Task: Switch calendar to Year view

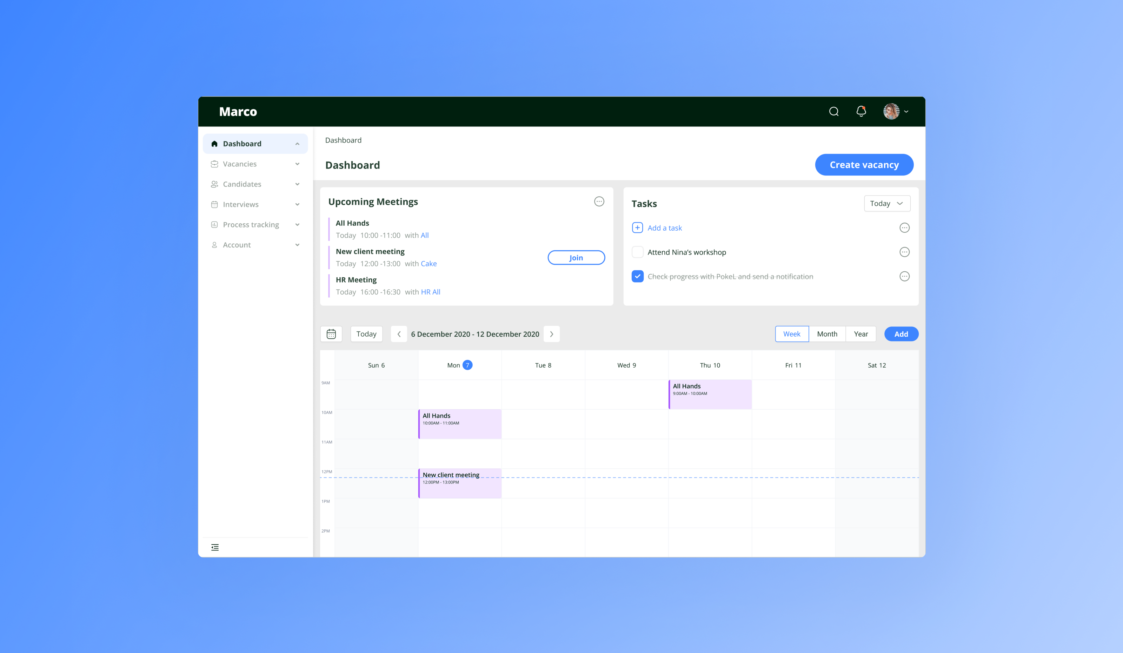Action: coord(860,334)
